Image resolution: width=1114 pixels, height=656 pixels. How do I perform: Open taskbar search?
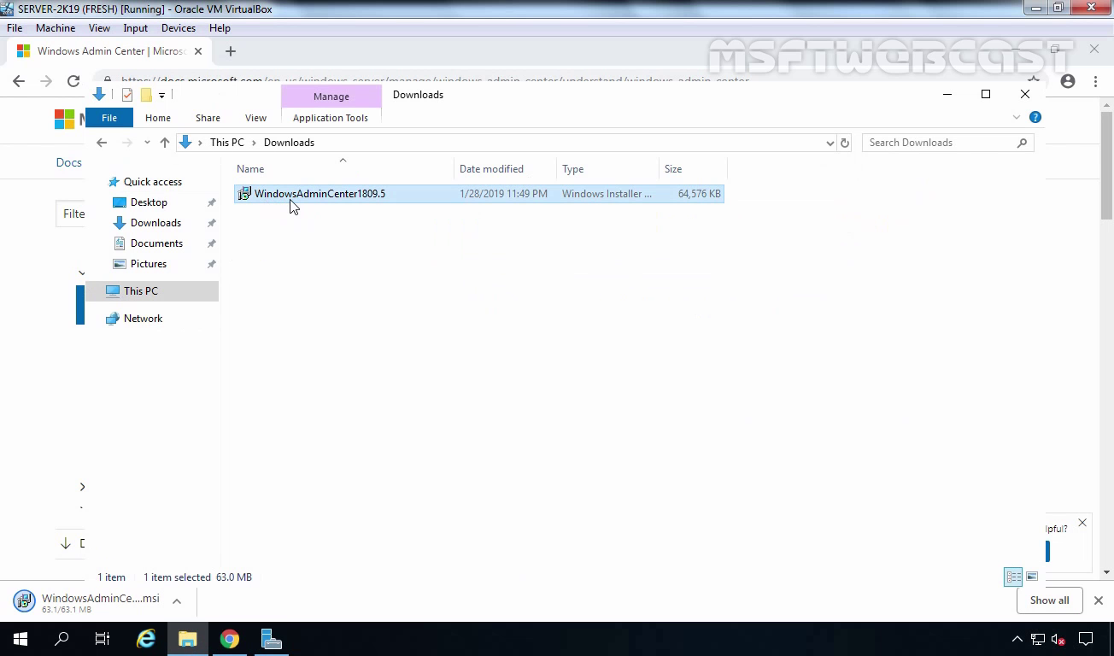pyautogui.click(x=62, y=639)
